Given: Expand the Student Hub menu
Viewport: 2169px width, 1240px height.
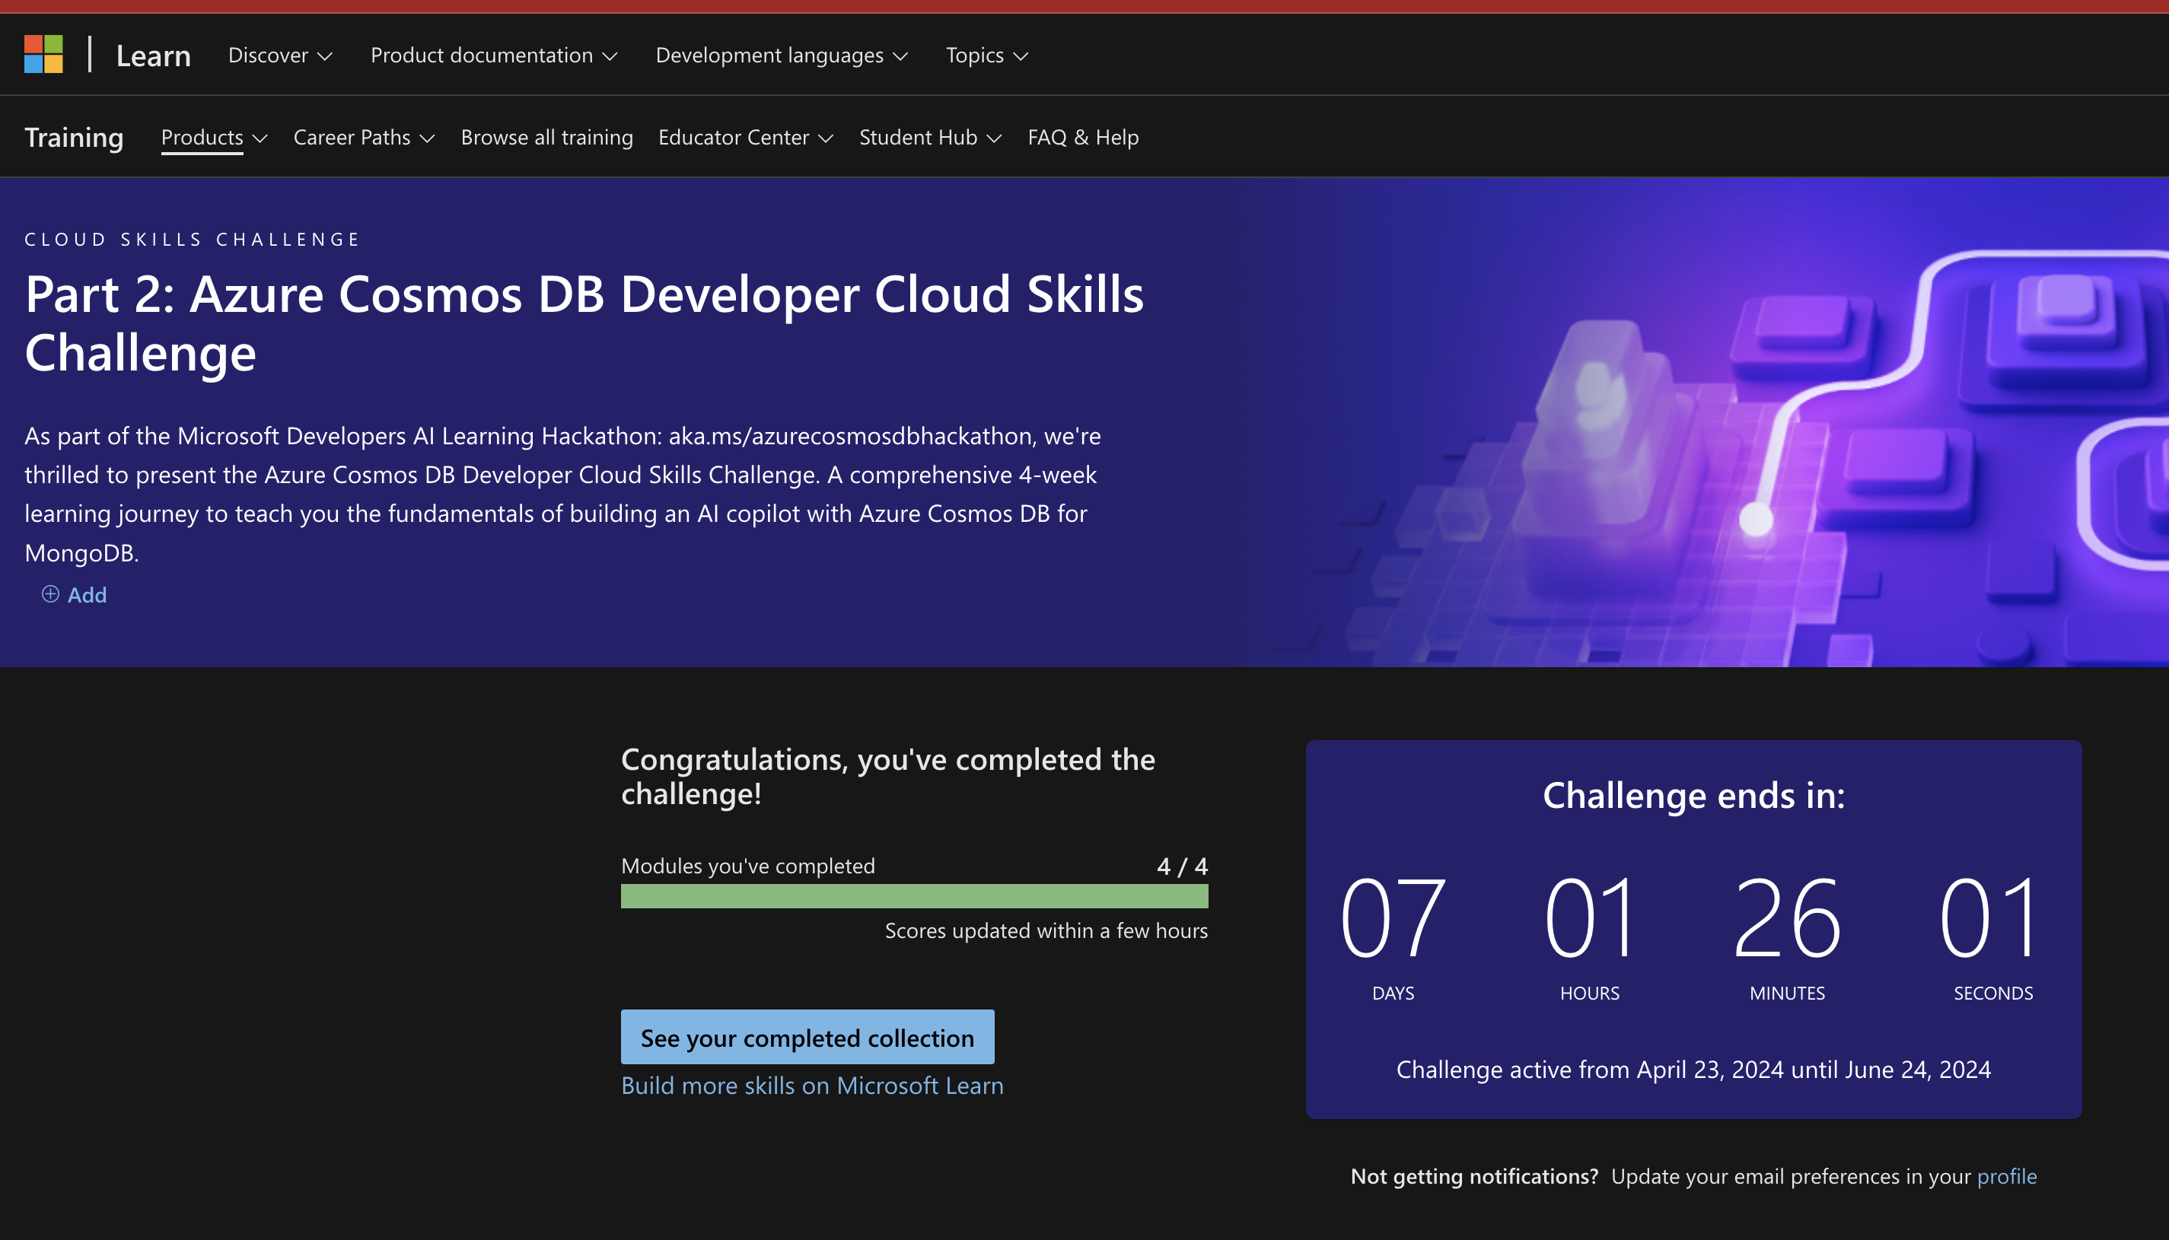Looking at the screenshot, I should (x=929, y=137).
